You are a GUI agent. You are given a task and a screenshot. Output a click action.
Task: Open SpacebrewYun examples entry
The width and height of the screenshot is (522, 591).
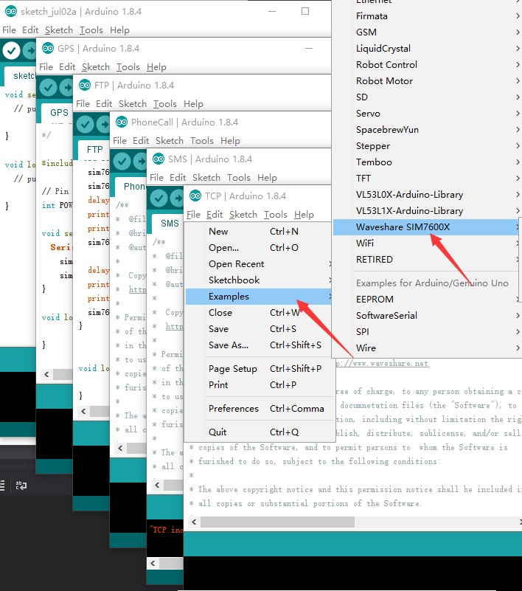click(x=427, y=130)
